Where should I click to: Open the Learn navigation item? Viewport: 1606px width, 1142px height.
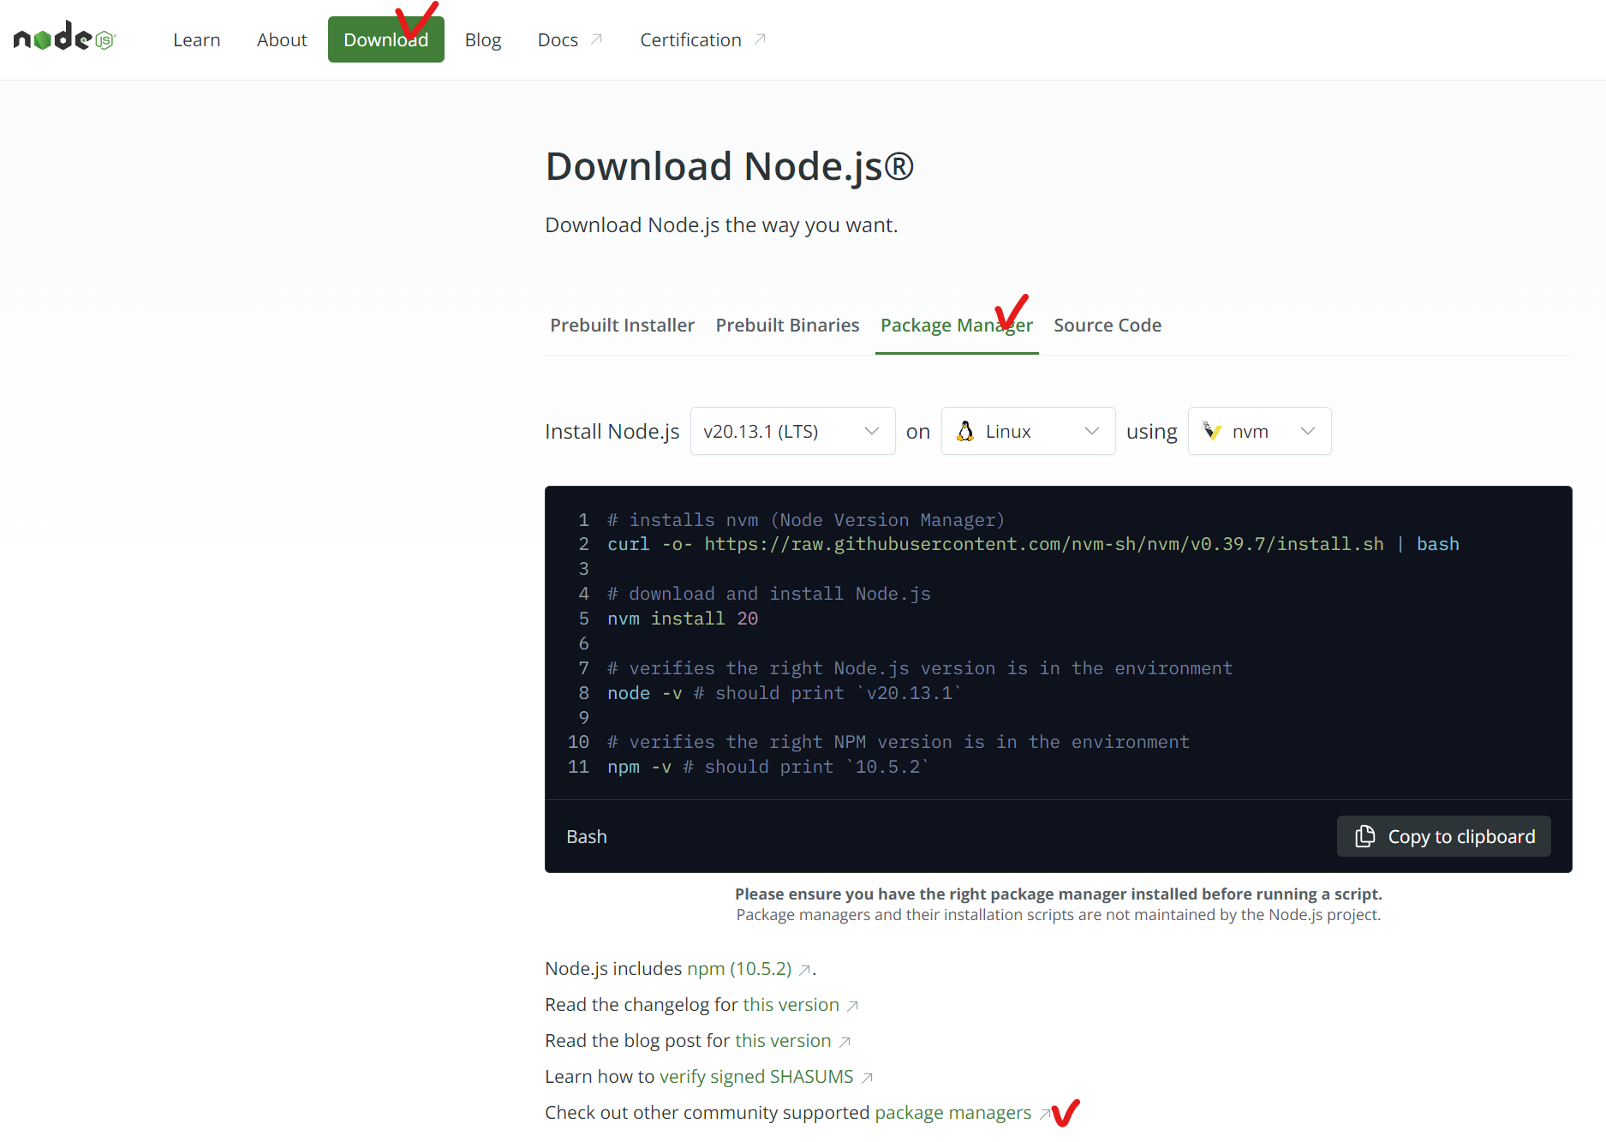pyautogui.click(x=197, y=40)
